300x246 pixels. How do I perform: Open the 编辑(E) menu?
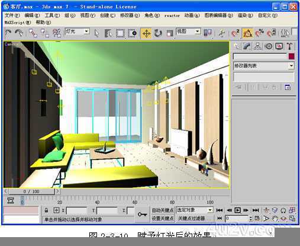click(32, 15)
